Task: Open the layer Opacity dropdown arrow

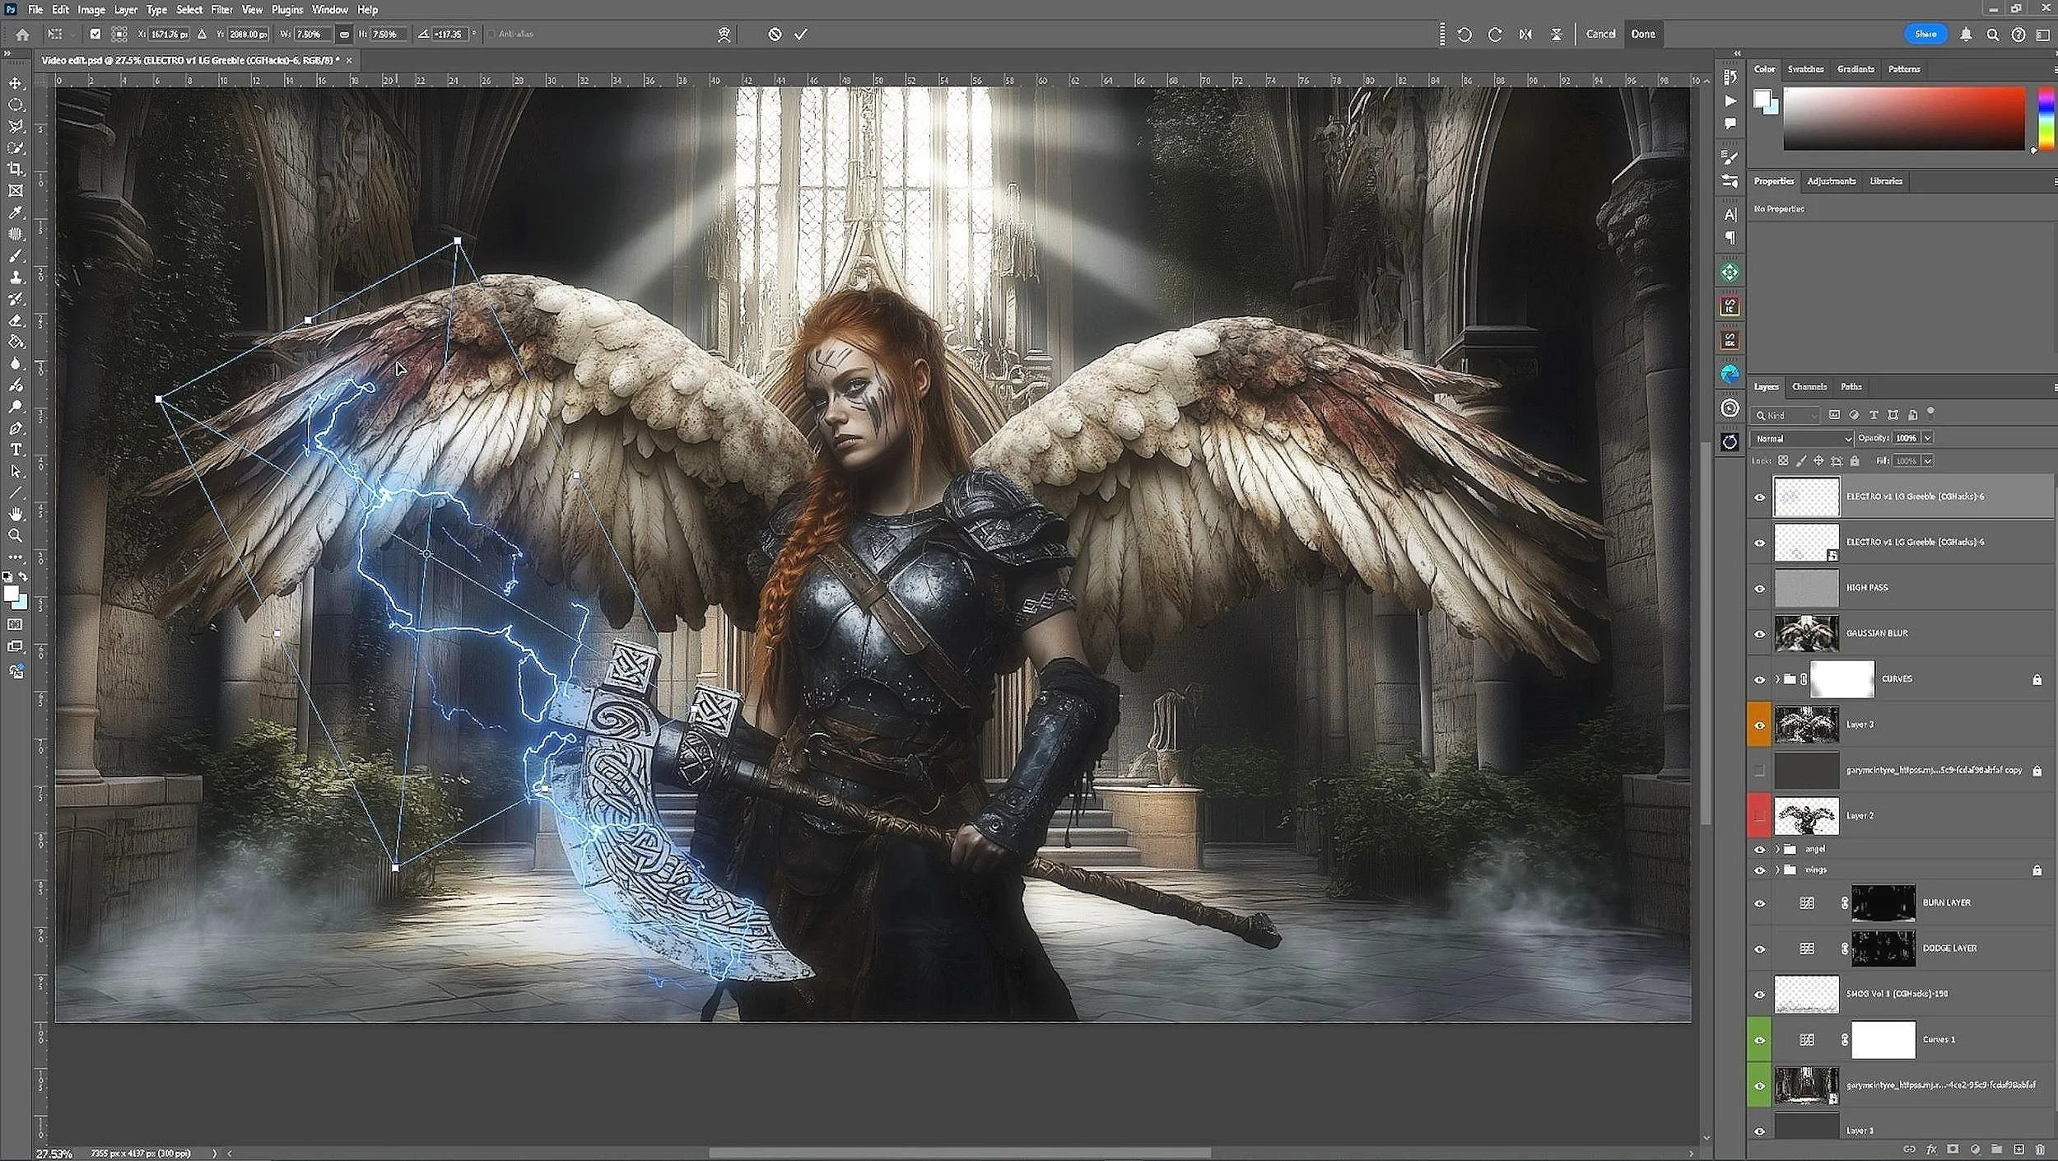Action: (x=1927, y=438)
